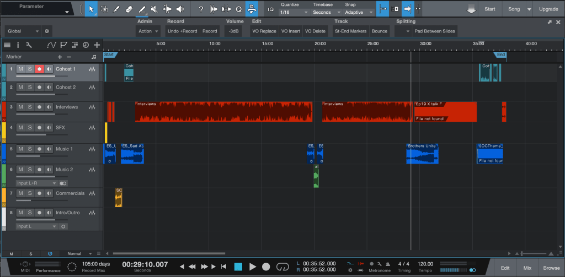Choose the Mute tool
The width and height of the screenshot is (565, 277).
point(154,9)
